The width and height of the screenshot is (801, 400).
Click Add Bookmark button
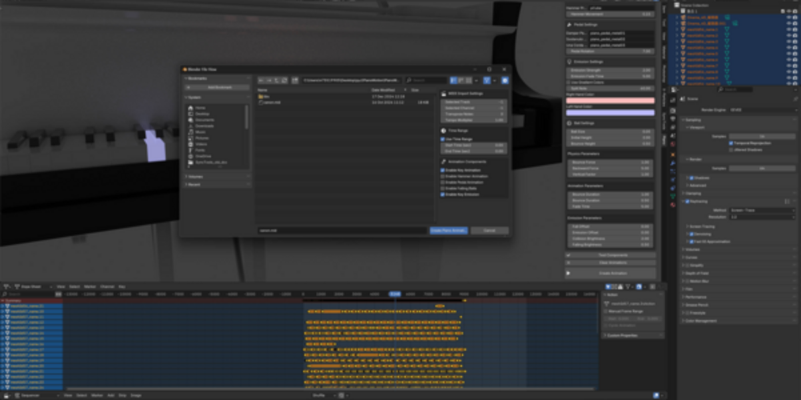click(218, 87)
